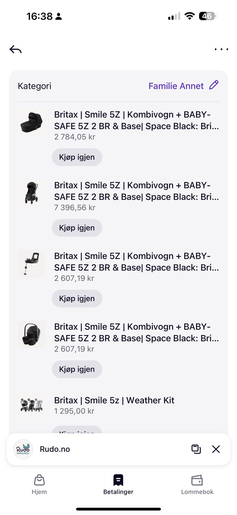Tap the Weather Kit product thumbnail
This screenshot has height=515, width=237.
pyautogui.click(x=31, y=405)
